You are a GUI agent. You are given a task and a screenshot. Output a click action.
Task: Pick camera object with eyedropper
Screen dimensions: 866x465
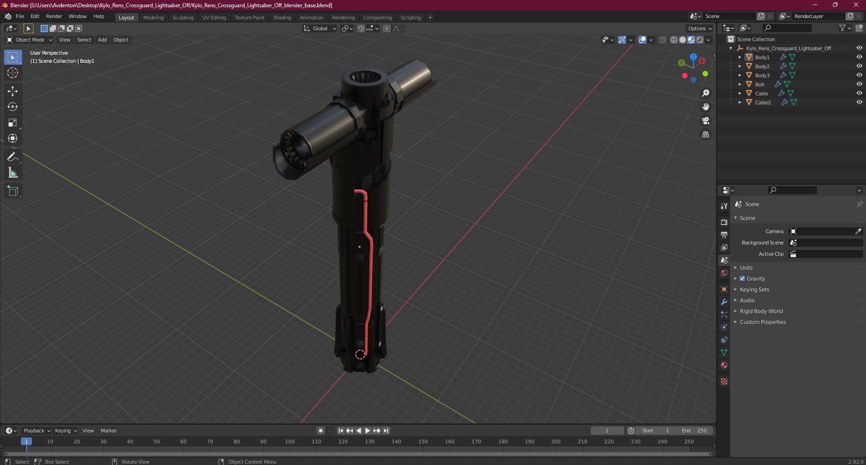(858, 231)
